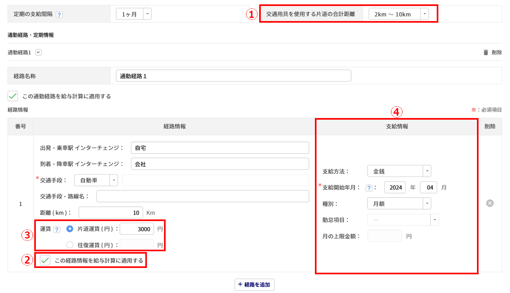This screenshot has height=293, width=510.
Task: Click the help icon beside 支給開始年月
Action: 369,188
